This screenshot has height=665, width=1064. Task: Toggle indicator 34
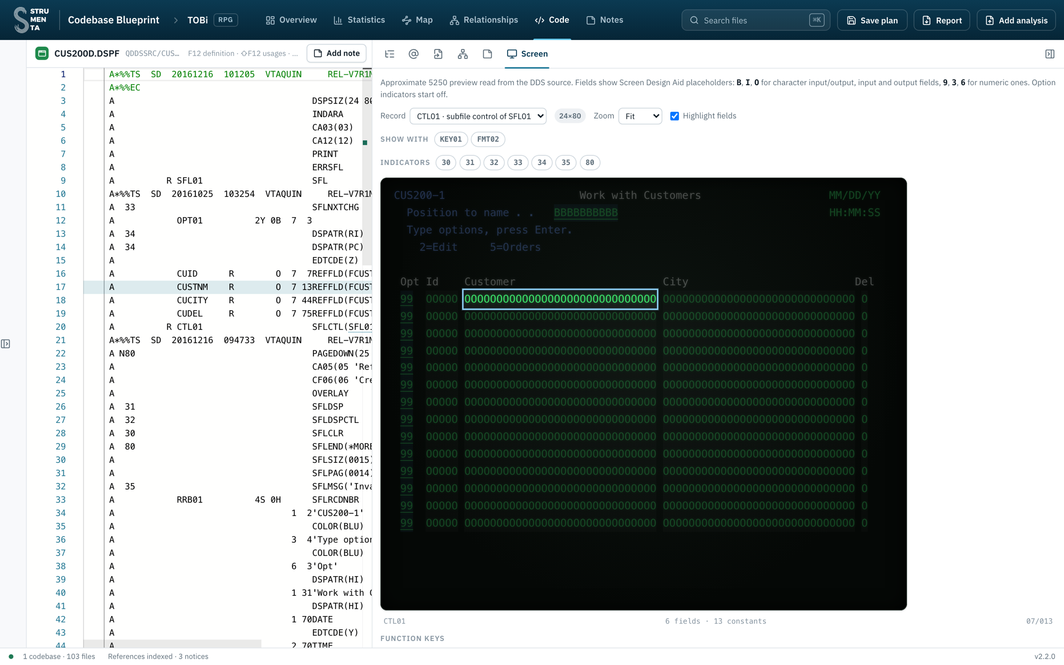click(542, 163)
